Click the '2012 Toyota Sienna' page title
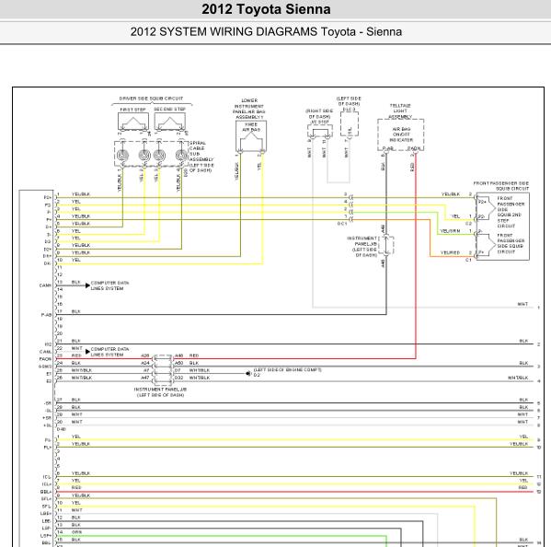This screenshot has height=547, width=551. tap(266, 9)
